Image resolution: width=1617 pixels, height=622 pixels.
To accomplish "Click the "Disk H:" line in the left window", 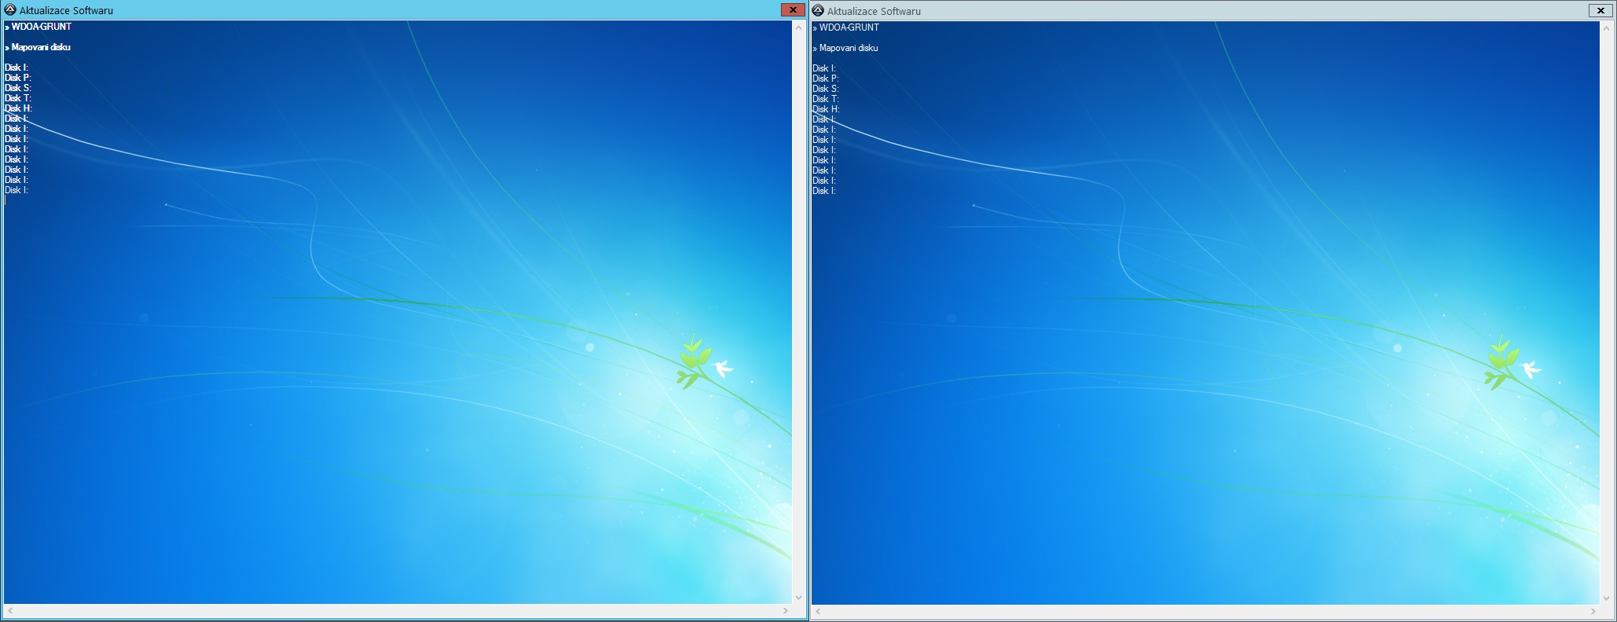I will (x=18, y=108).
